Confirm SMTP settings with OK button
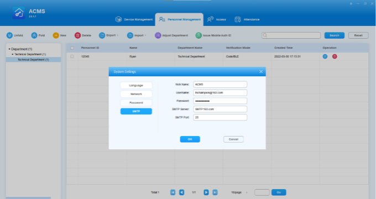Image resolution: width=376 pixels, height=199 pixels. (190, 139)
